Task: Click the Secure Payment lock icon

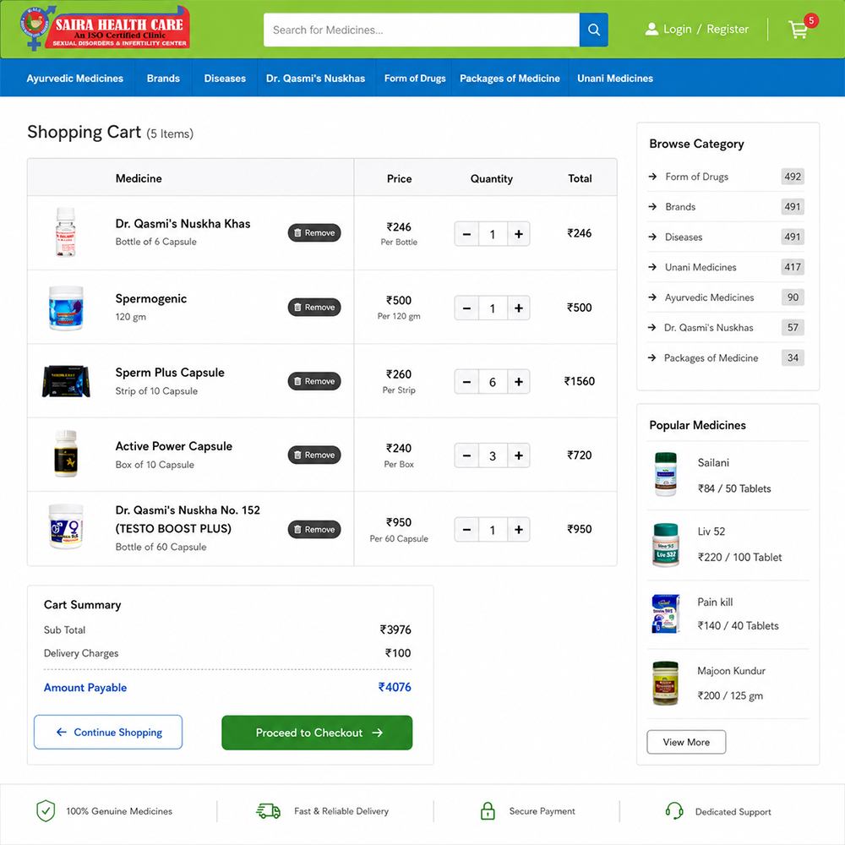Action: coord(488,810)
